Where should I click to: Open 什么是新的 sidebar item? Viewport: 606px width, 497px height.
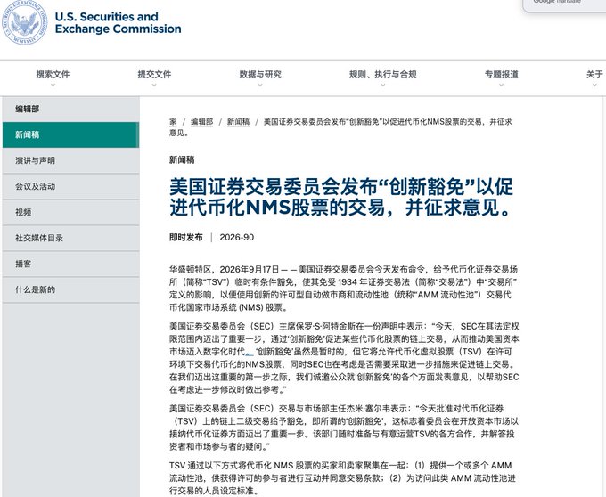[70, 290]
